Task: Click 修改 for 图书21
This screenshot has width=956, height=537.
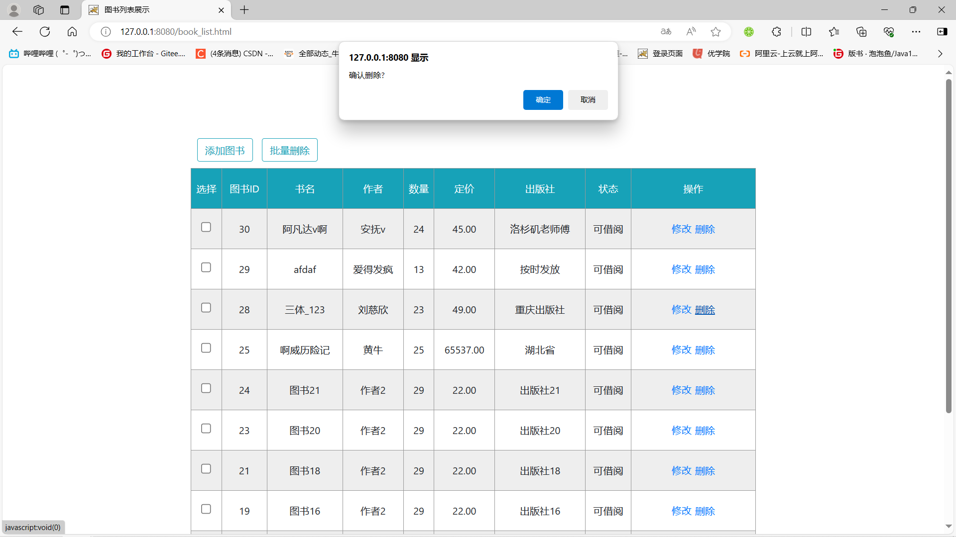Action: 682,390
